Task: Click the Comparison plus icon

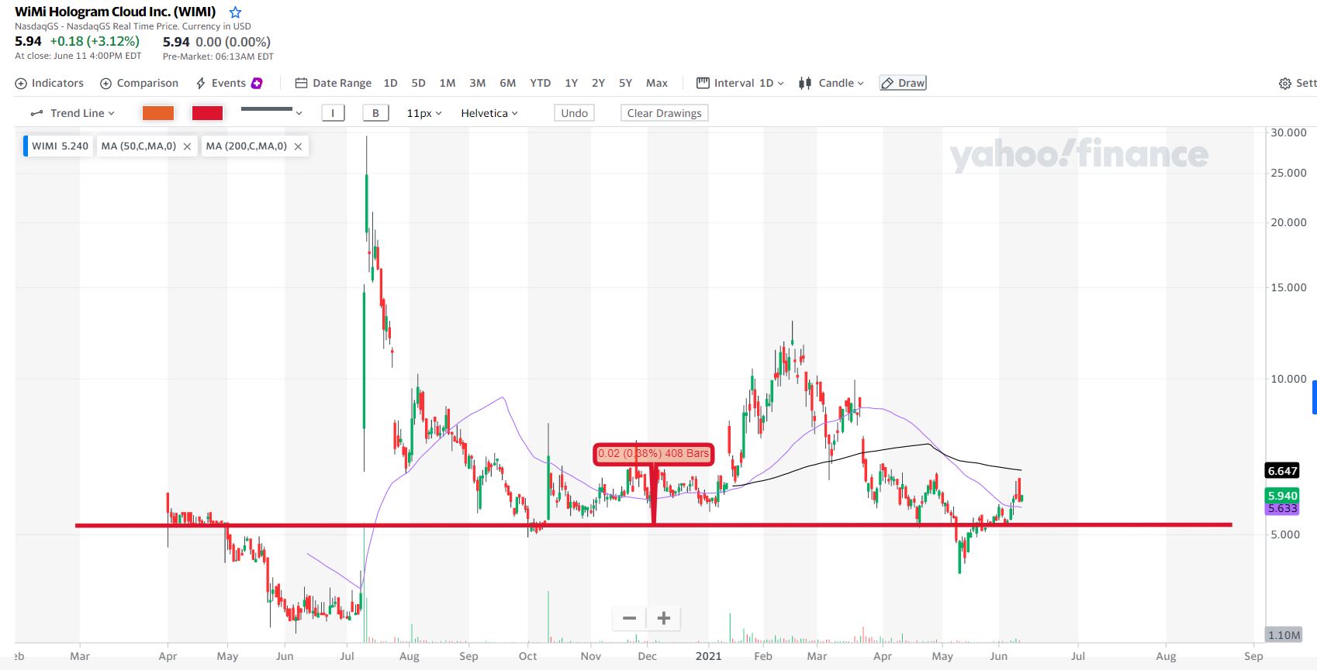Action: 106,84
